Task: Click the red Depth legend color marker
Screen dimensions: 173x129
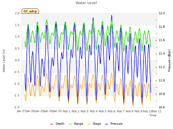Action: pyautogui.click(x=52, y=124)
